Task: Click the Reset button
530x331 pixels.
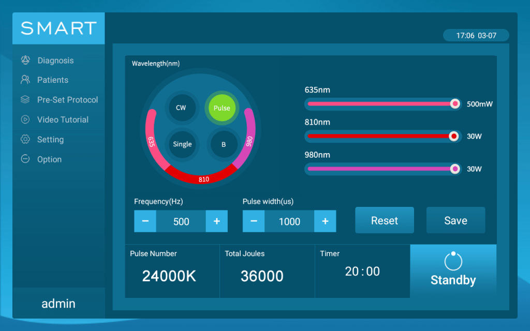Action: (x=385, y=220)
